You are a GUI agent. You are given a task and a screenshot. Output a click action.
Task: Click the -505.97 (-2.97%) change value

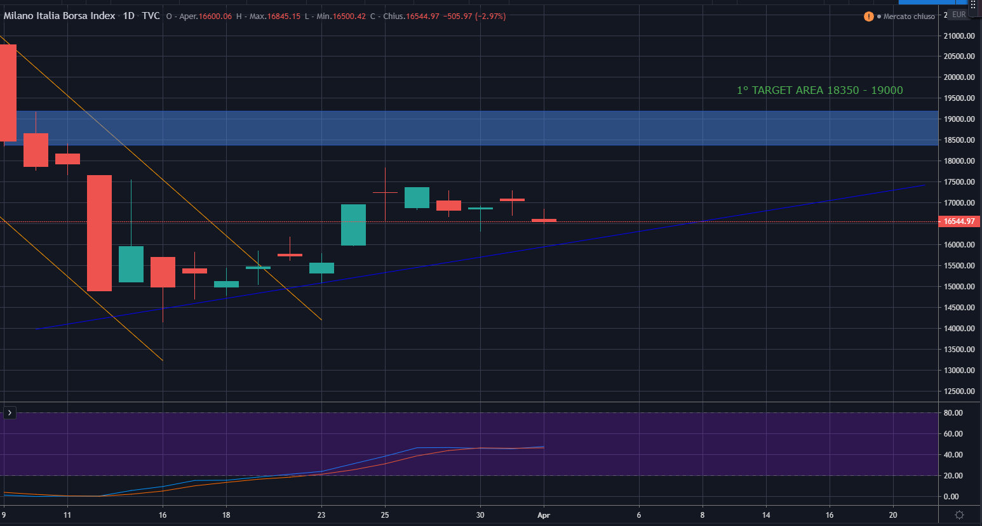[x=475, y=16]
